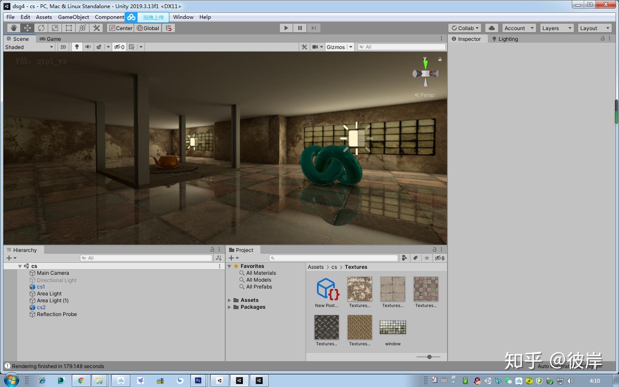
Task: Click the Pause button in the toolbar
Action: [300, 28]
